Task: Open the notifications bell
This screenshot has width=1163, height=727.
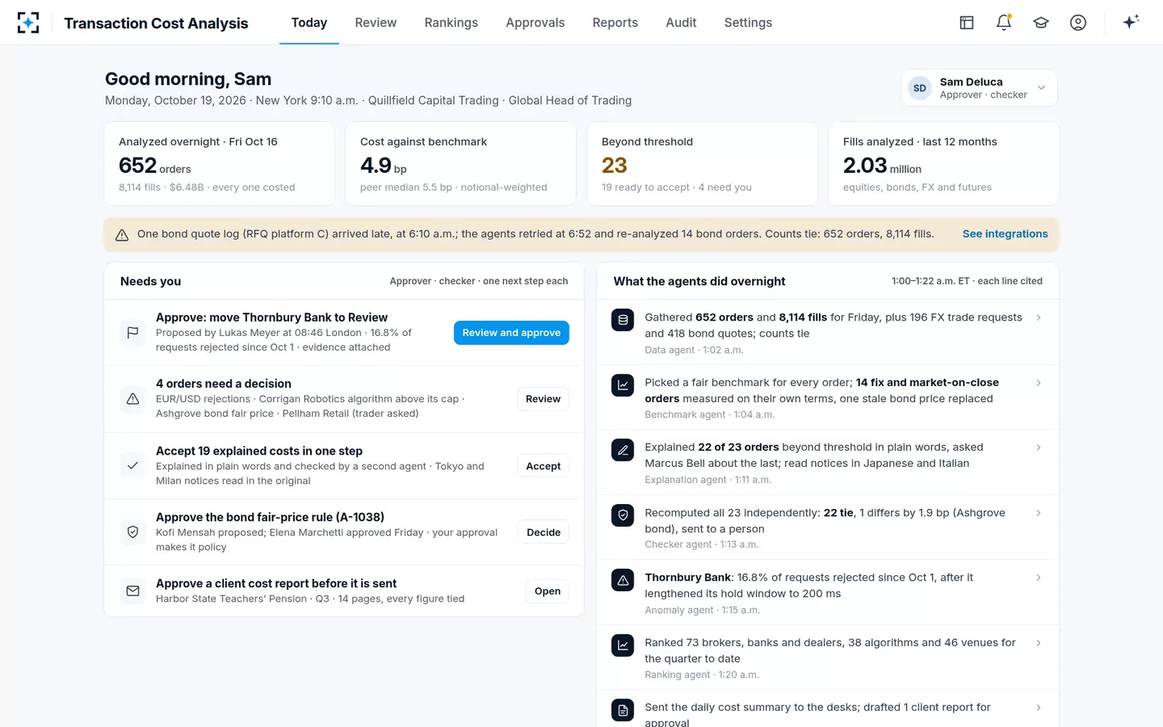Action: (1004, 23)
